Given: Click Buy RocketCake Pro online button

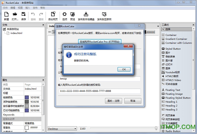Looking at the screenshot, I should tap(100, 42).
